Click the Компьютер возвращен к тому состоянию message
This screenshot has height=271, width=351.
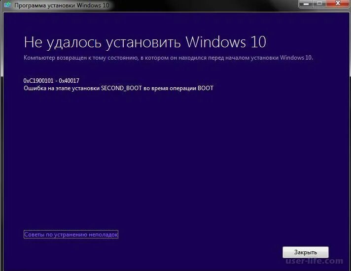point(168,58)
